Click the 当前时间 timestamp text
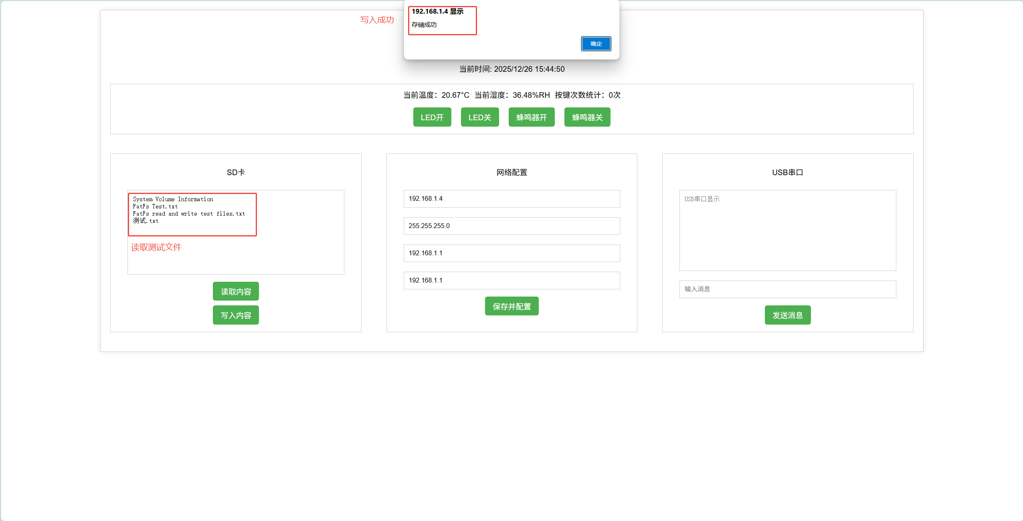Viewport: 1023px width, 521px height. pos(511,69)
